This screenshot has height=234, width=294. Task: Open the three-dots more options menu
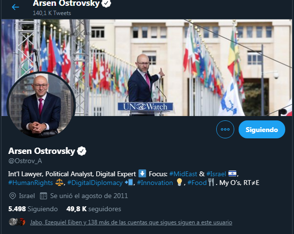(225, 130)
